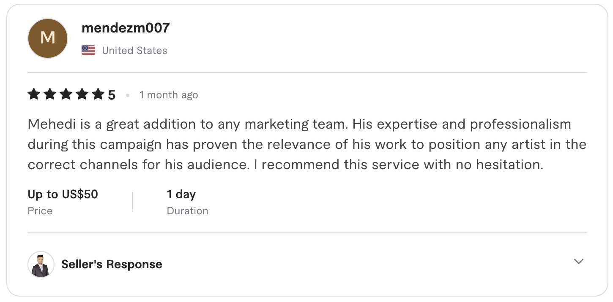Click the "United States" country text

click(x=134, y=51)
